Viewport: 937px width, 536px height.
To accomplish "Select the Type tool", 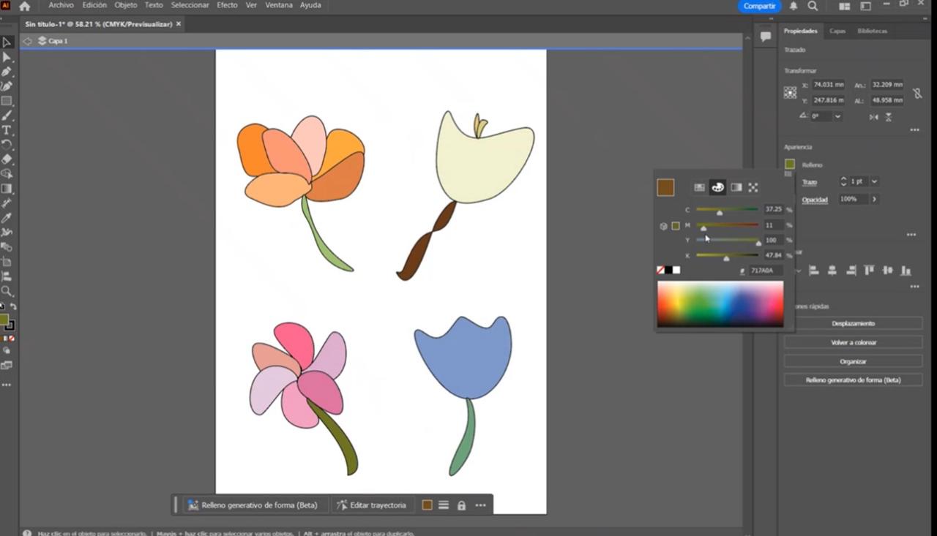I will (x=7, y=130).
